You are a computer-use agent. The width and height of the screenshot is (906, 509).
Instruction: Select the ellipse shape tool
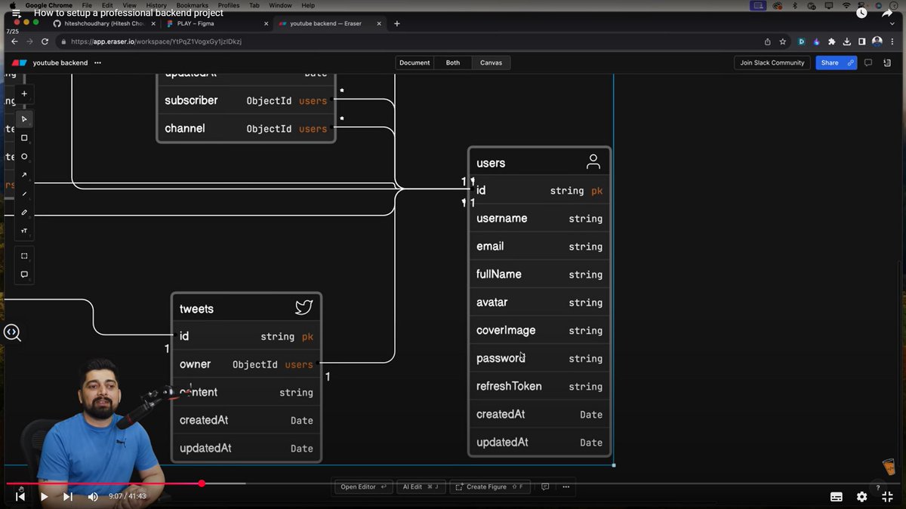(24, 157)
